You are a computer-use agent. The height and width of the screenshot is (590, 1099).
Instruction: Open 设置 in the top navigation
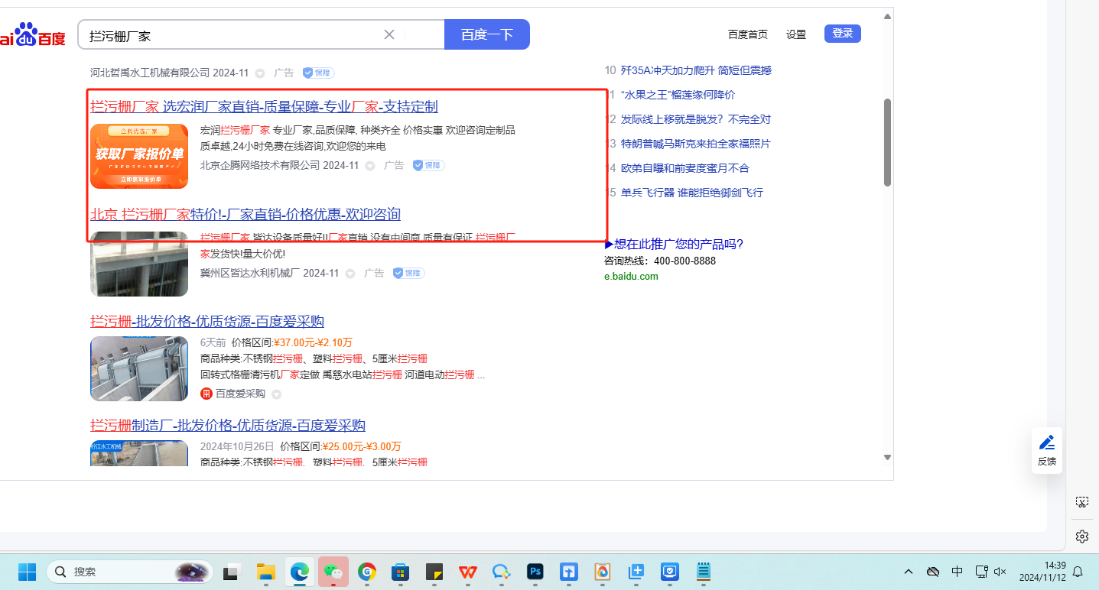pyautogui.click(x=796, y=34)
